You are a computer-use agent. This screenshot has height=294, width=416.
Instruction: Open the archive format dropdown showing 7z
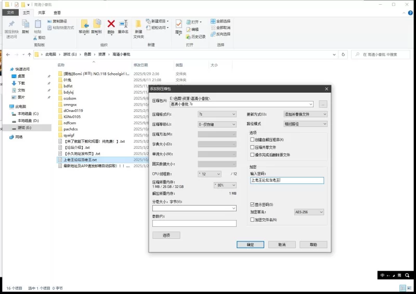click(217, 114)
